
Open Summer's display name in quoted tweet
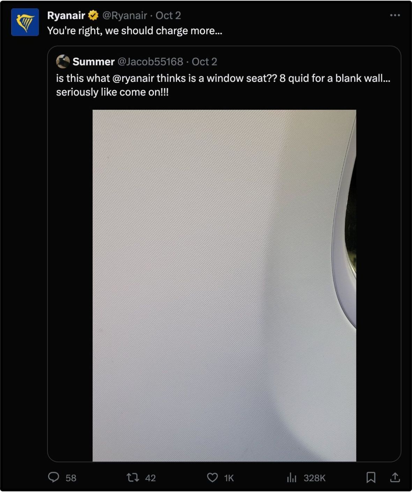(x=94, y=61)
